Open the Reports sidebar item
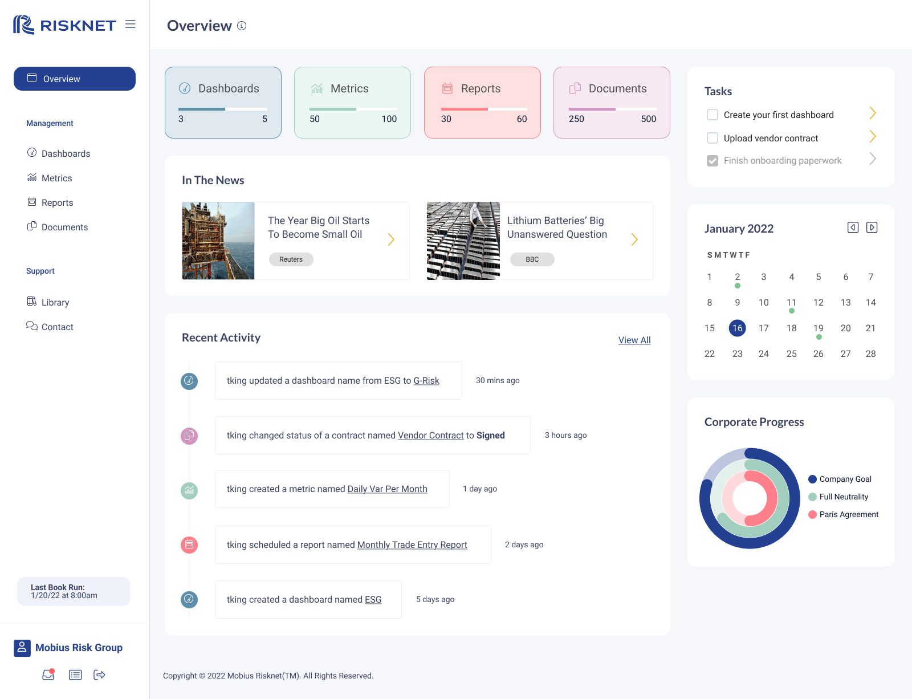 pos(58,202)
